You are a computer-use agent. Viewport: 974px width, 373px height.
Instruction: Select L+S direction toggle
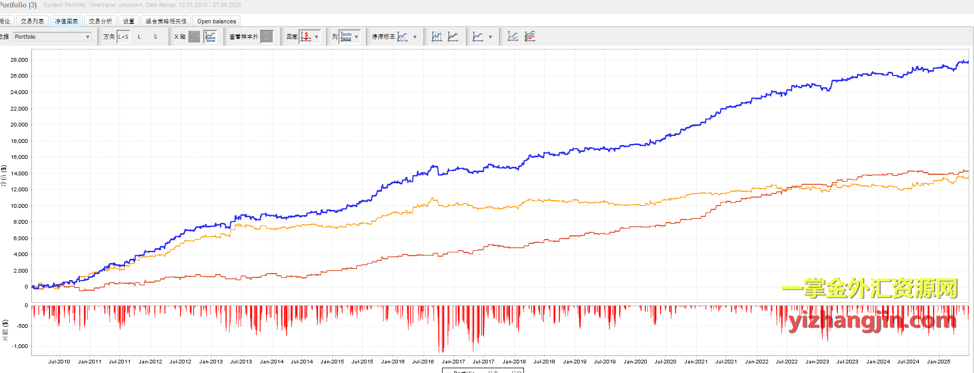tap(123, 37)
